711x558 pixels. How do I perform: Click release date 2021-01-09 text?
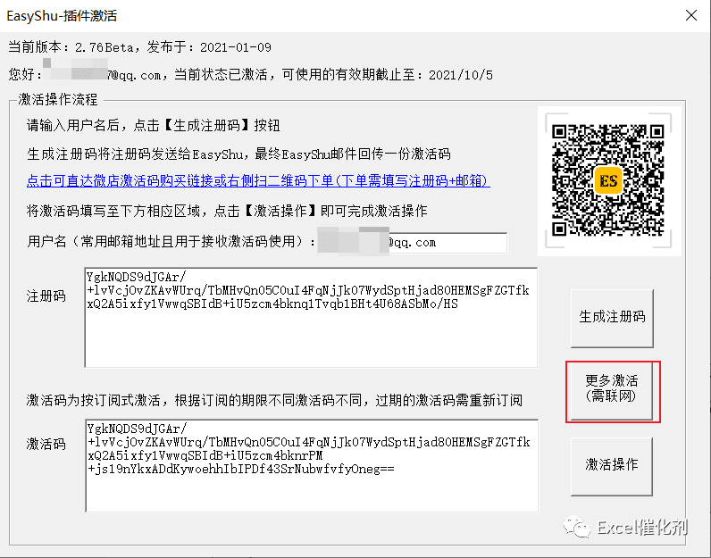click(x=235, y=47)
